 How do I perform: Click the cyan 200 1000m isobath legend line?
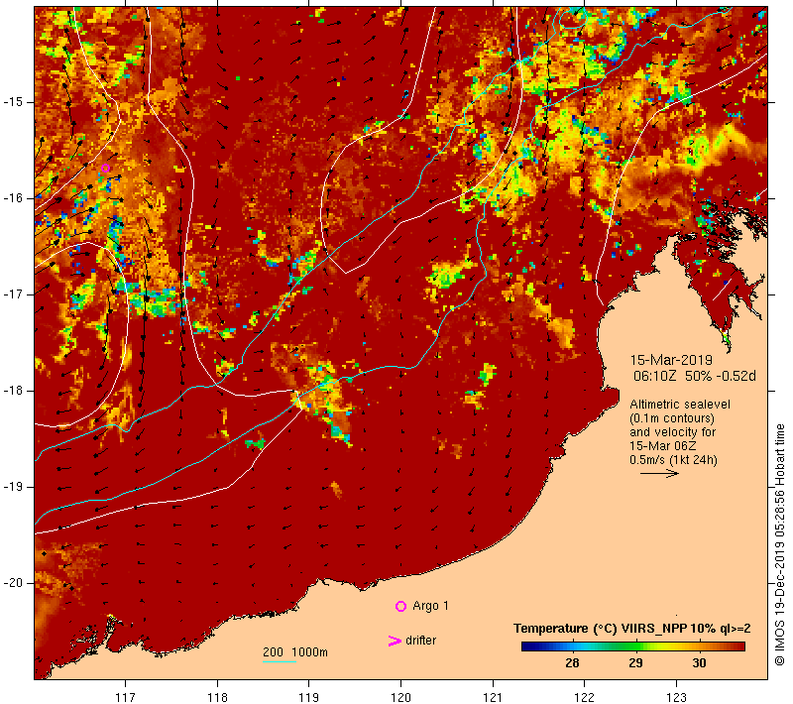[280, 661]
